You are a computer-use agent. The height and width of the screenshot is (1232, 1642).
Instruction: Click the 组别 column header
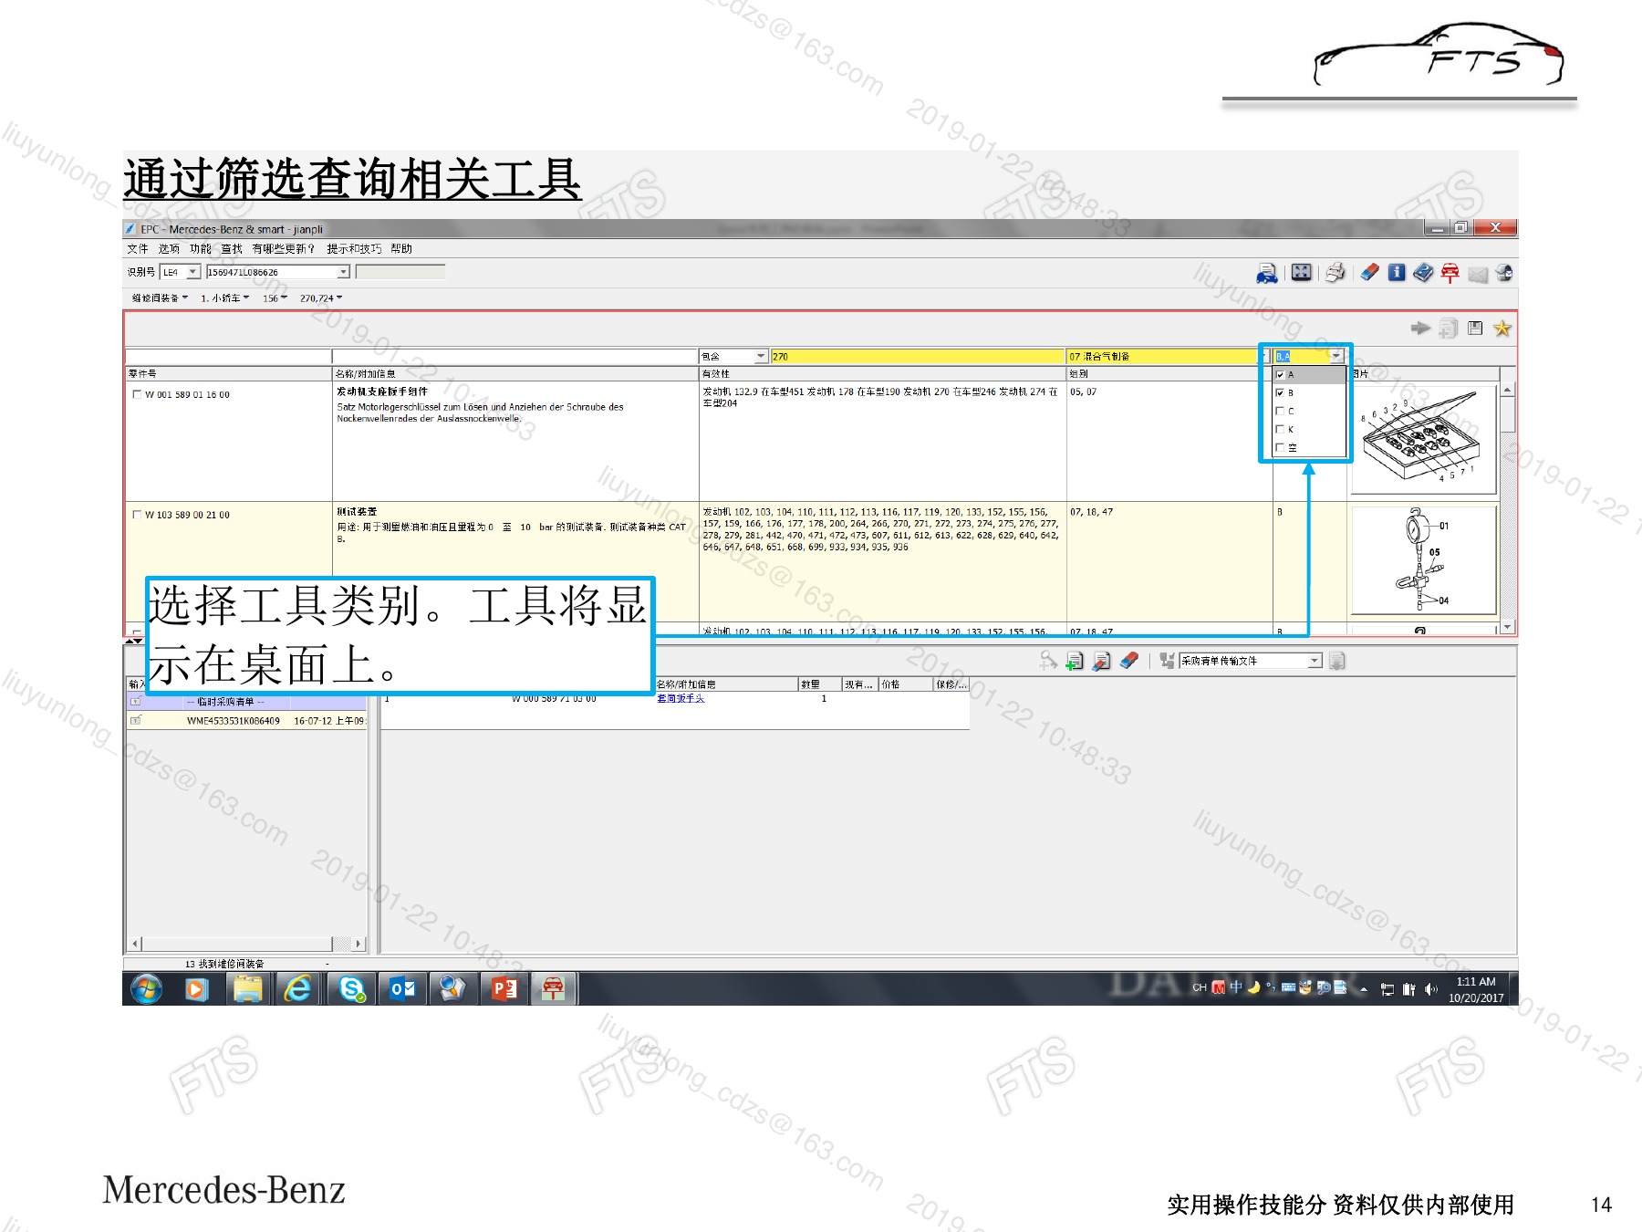click(x=1170, y=374)
